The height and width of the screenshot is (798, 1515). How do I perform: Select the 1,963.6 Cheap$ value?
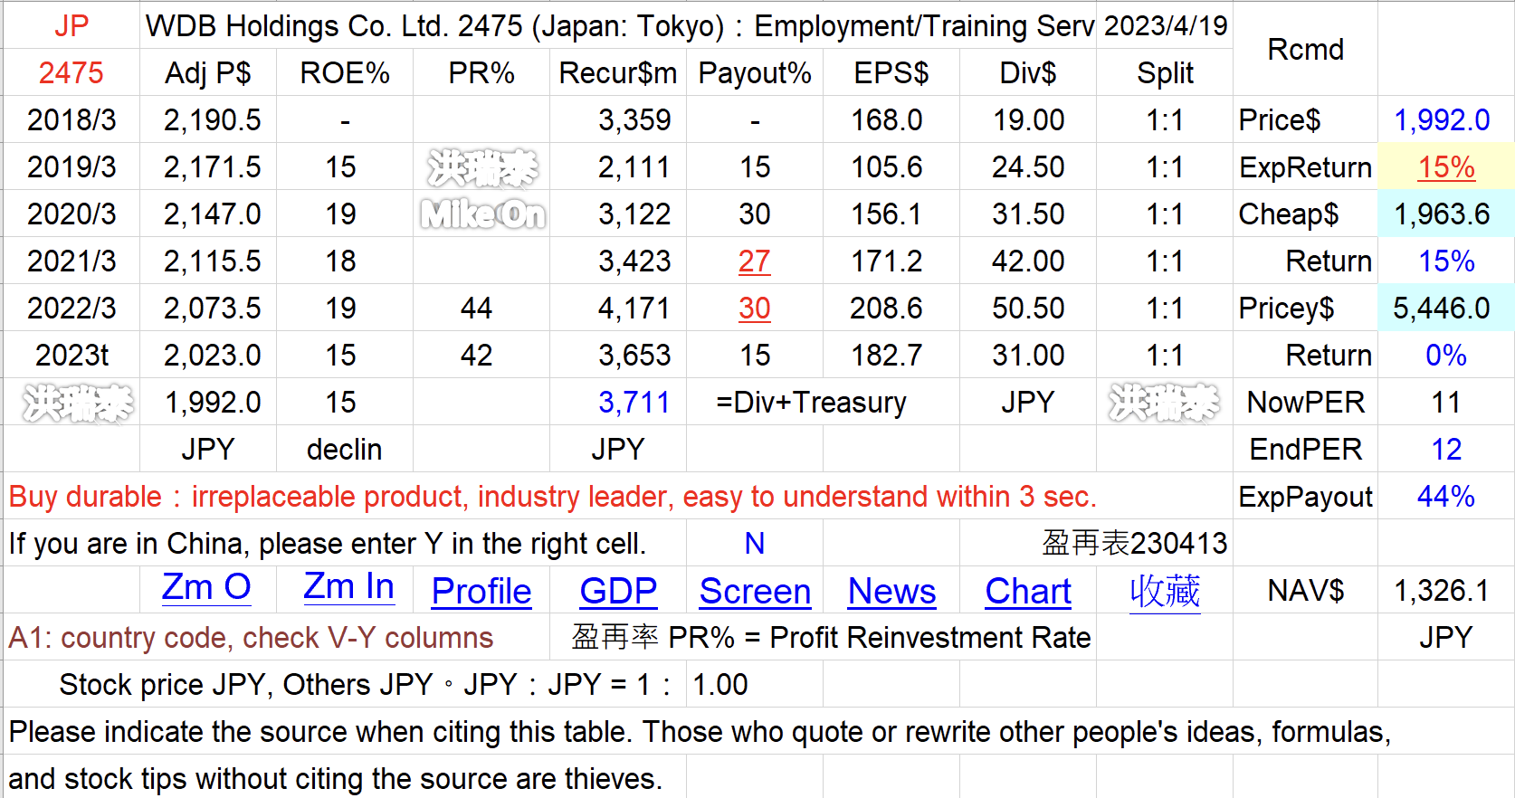(1446, 214)
